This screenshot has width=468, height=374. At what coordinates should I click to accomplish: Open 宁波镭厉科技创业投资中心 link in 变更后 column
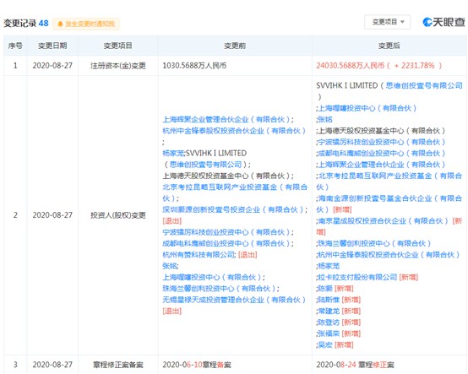[382, 142]
